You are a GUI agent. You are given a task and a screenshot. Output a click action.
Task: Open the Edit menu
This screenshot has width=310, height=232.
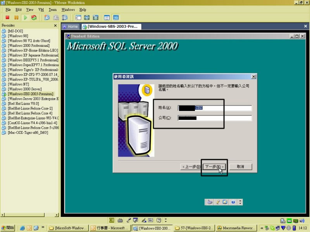[19, 10]
